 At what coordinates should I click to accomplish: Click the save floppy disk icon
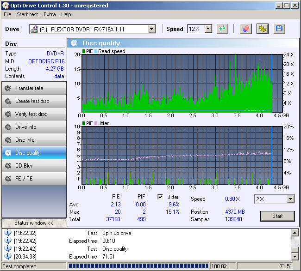tap(279, 29)
